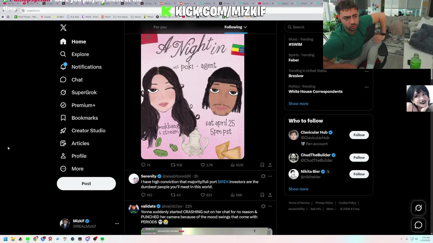The height and width of the screenshot is (243, 433).
Task: Expand the footer More menu
Action: (x=332, y=209)
